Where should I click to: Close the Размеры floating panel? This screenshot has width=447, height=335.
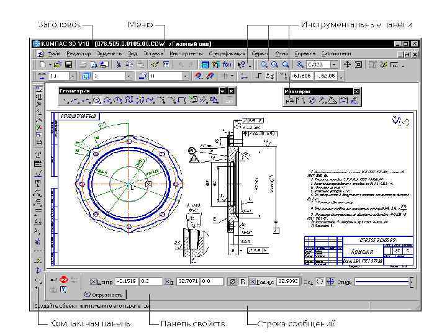coord(356,91)
